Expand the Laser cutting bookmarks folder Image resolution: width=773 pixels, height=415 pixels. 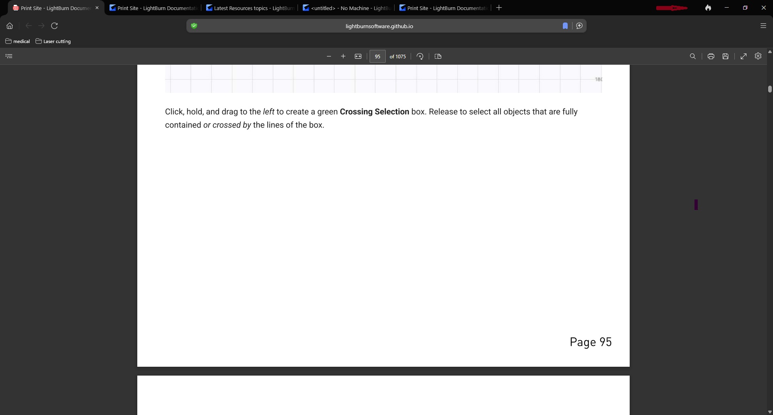click(x=53, y=41)
